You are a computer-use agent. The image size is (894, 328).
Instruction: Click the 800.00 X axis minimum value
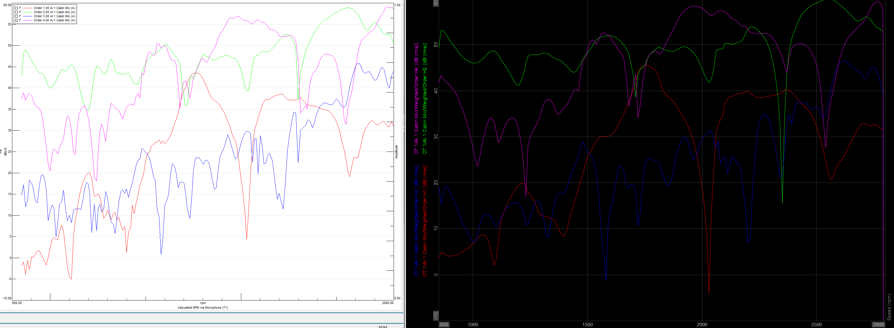(17, 303)
